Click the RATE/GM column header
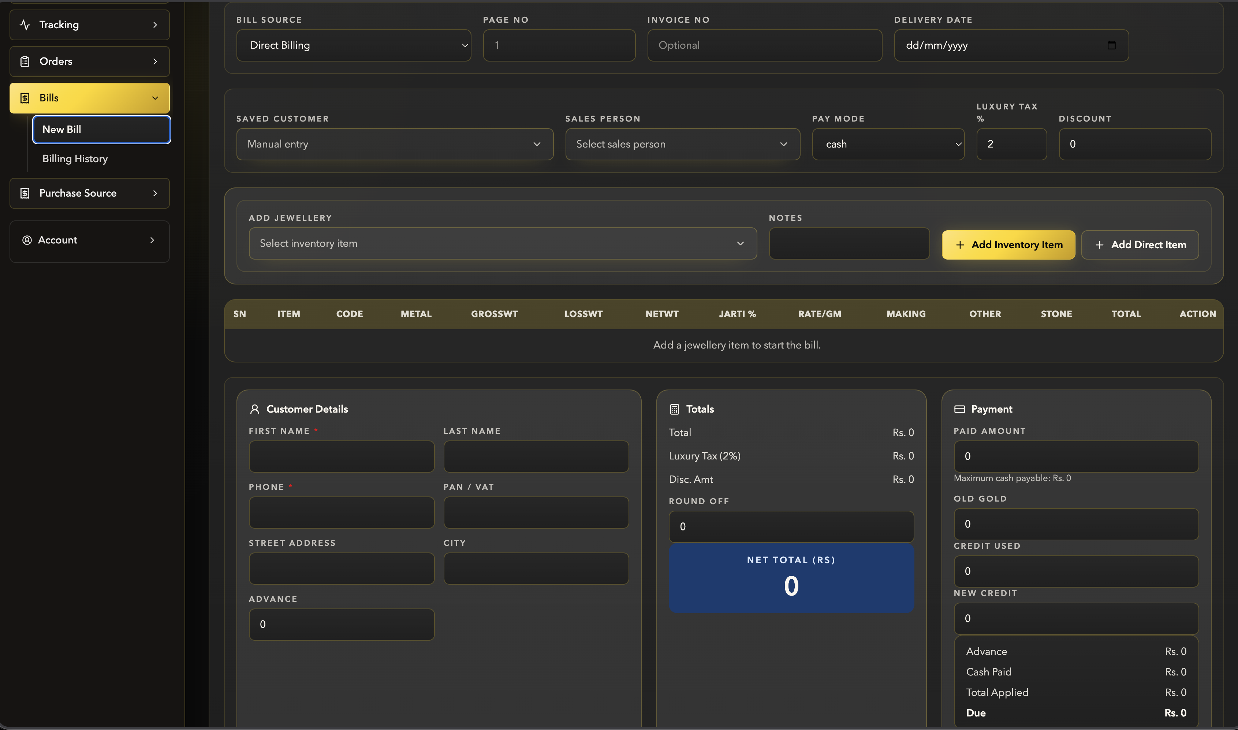This screenshot has width=1238, height=730. [820, 314]
